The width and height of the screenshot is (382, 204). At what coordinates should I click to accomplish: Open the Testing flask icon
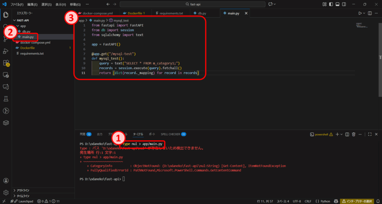(x=6, y=98)
